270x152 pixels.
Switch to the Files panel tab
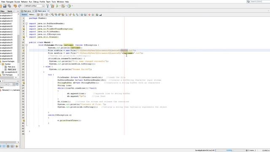(3, 11)
